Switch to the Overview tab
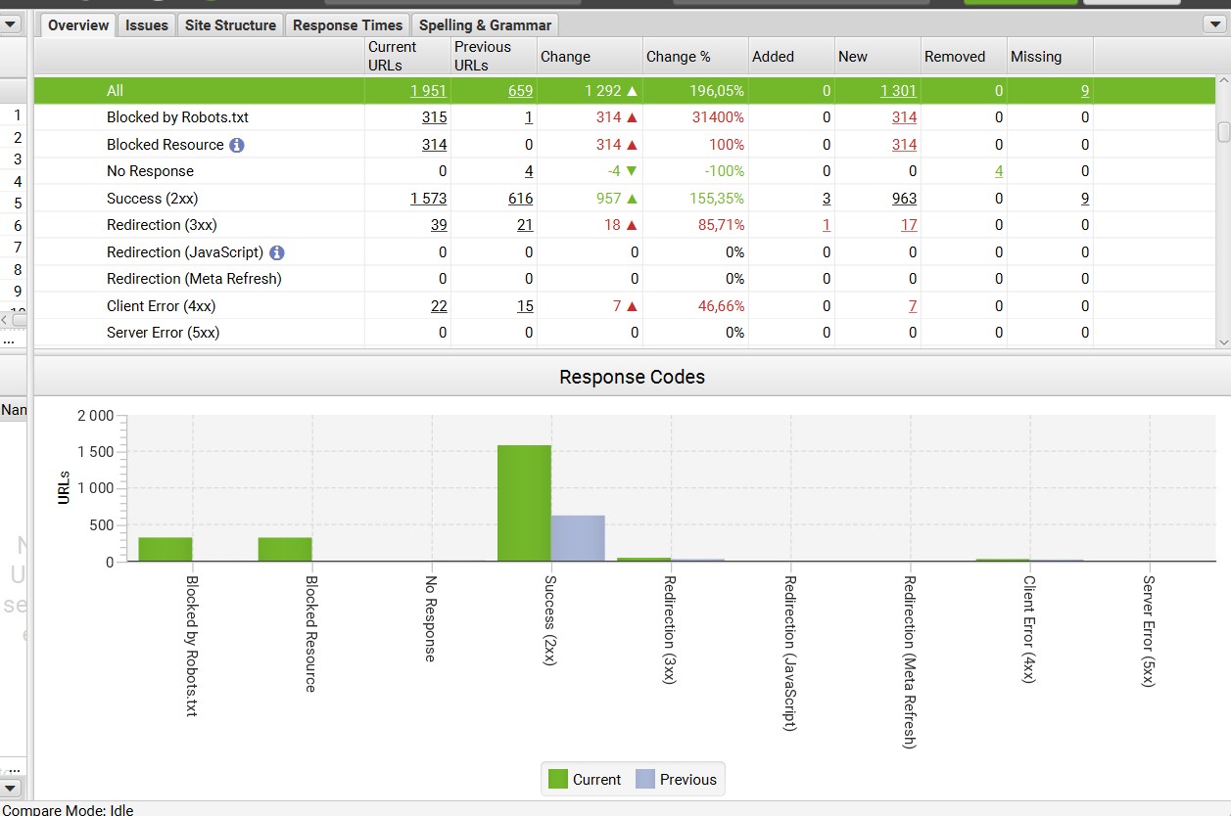Viewport: 1231px width, 816px height. (x=78, y=25)
